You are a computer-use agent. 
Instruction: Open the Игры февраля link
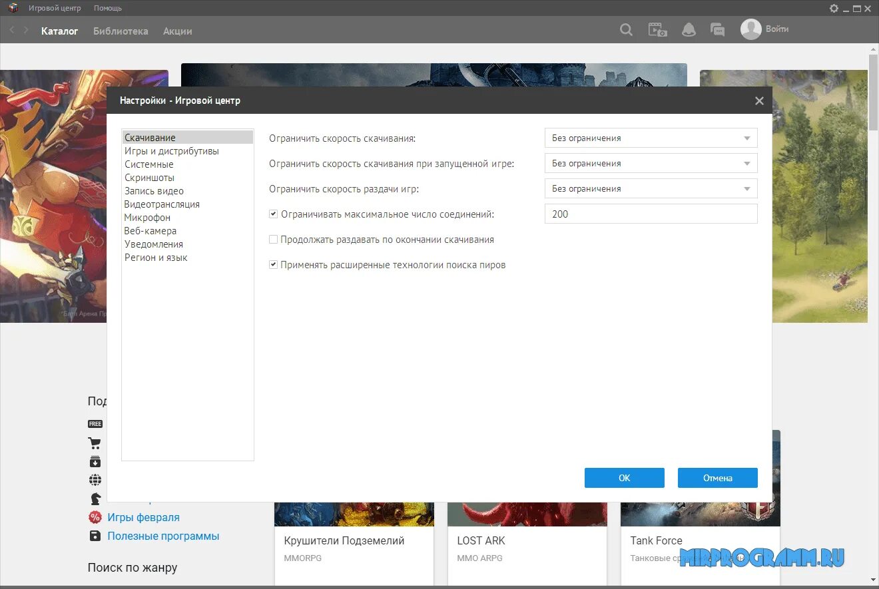144,517
